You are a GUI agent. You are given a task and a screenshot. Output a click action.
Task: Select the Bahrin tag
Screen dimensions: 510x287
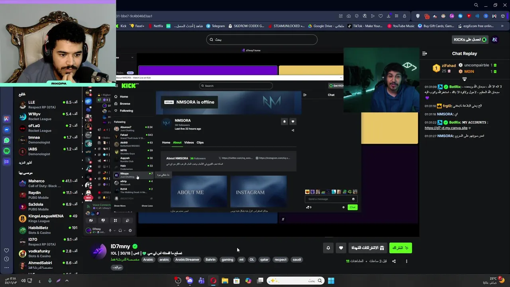(210, 259)
